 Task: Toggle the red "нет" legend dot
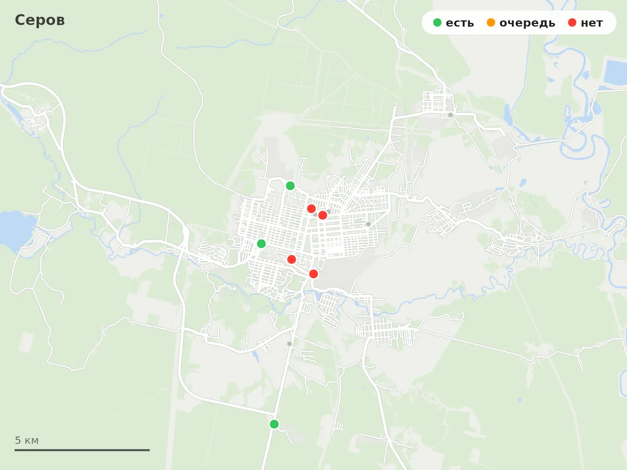(572, 22)
